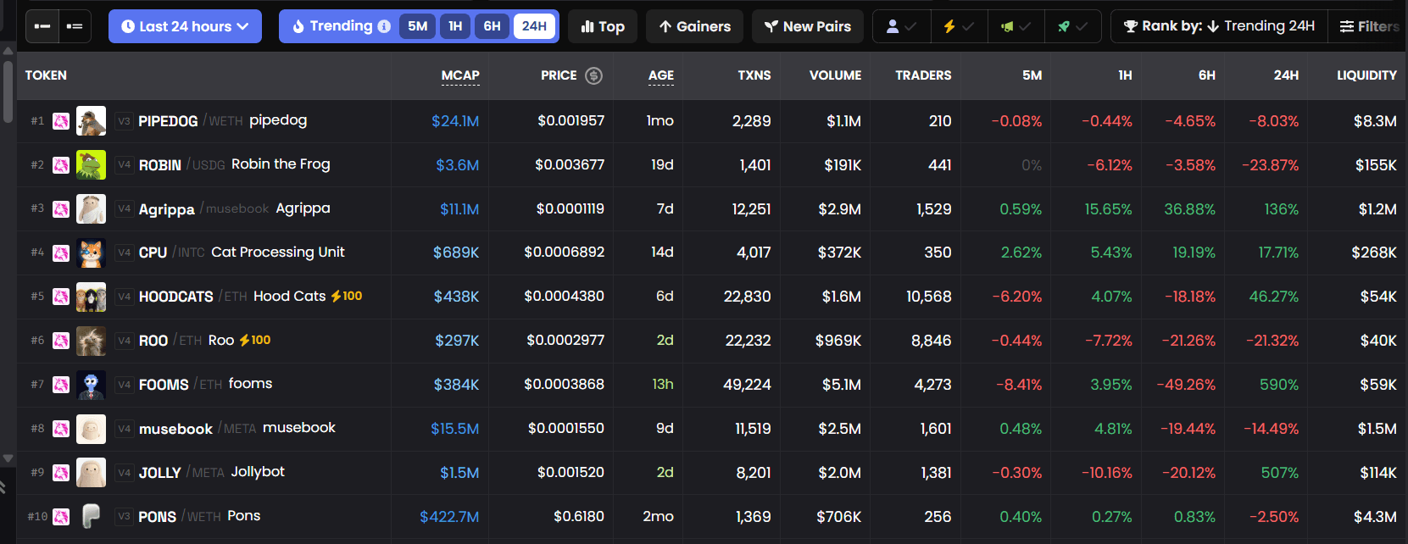Viewport: 1408px width, 544px height.
Task: Open the Filters panel
Action: [x=1368, y=26]
